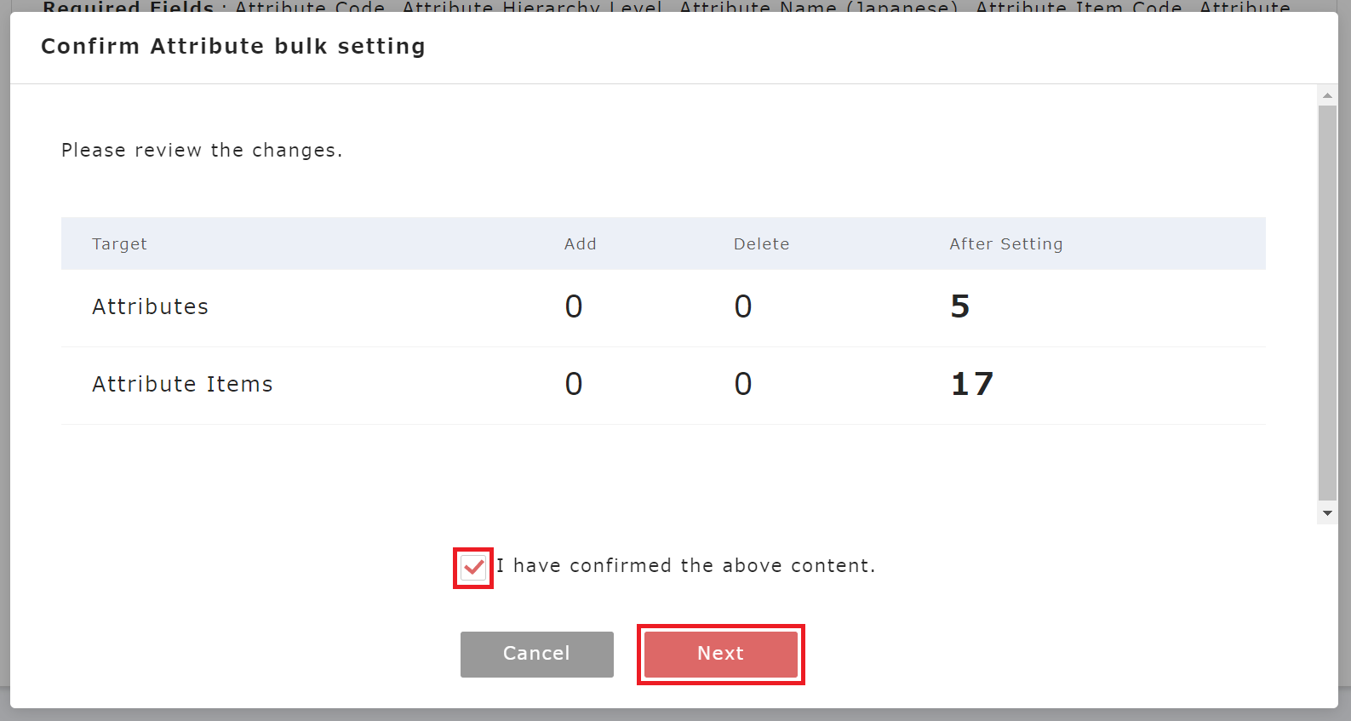Click the 'Please review the changes' text
This screenshot has width=1351, height=721.
(x=202, y=151)
